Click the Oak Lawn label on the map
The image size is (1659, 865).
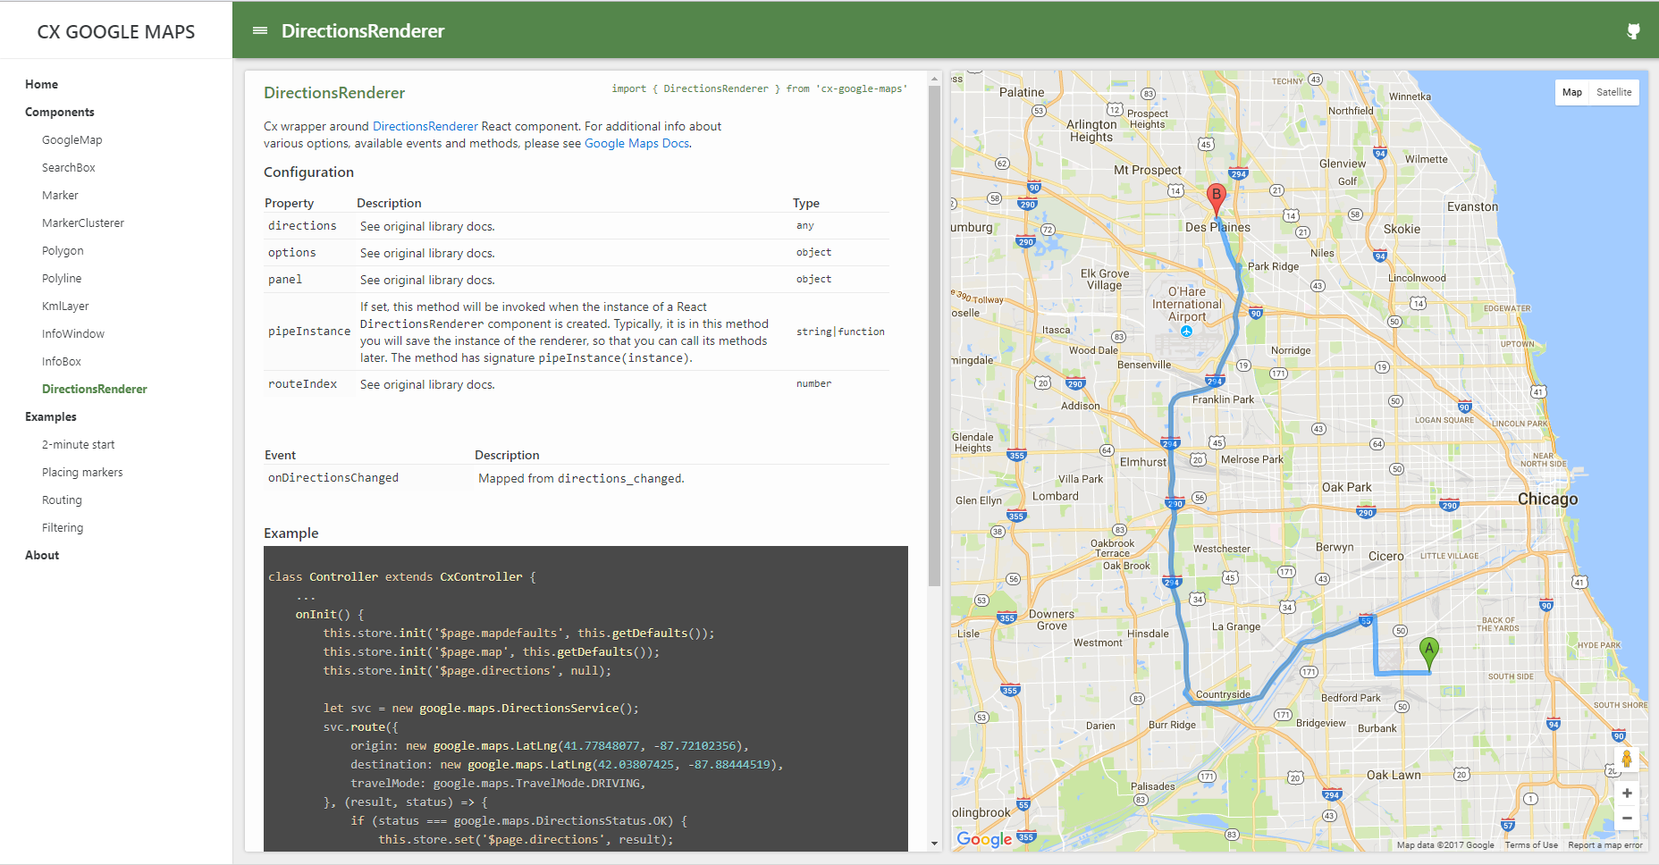click(1394, 775)
